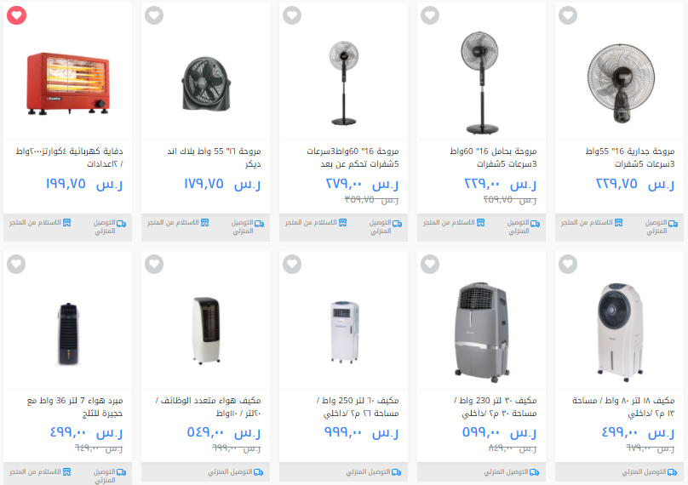Click heart on multifunction air cooler
The width and height of the screenshot is (688, 485).
[x=154, y=264]
